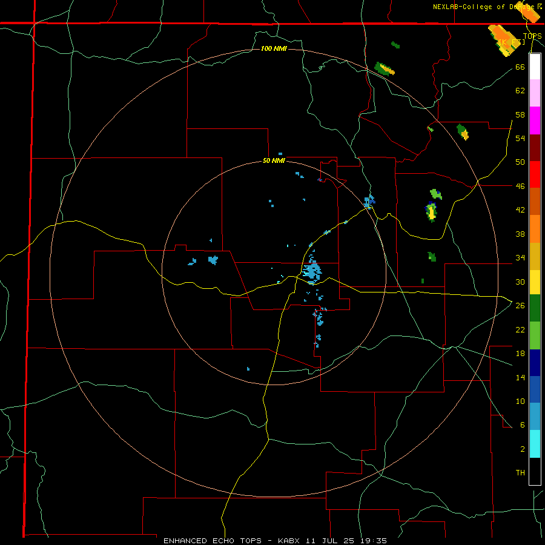Click the '50 NMI' range ring label
Screen dimensions: 545x545
tap(274, 160)
